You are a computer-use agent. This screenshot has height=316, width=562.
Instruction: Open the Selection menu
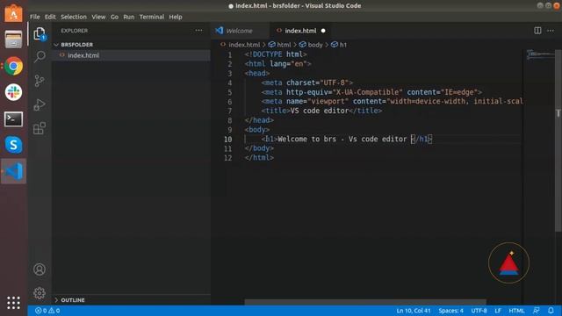click(x=74, y=17)
